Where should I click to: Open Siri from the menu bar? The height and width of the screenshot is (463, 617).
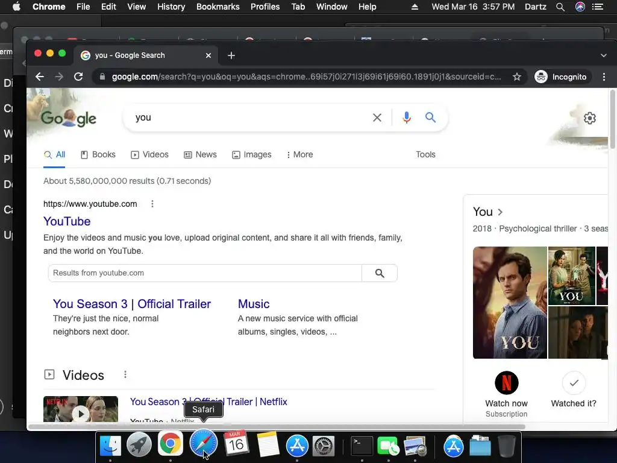pyautogui.click(x=580, y=7)
